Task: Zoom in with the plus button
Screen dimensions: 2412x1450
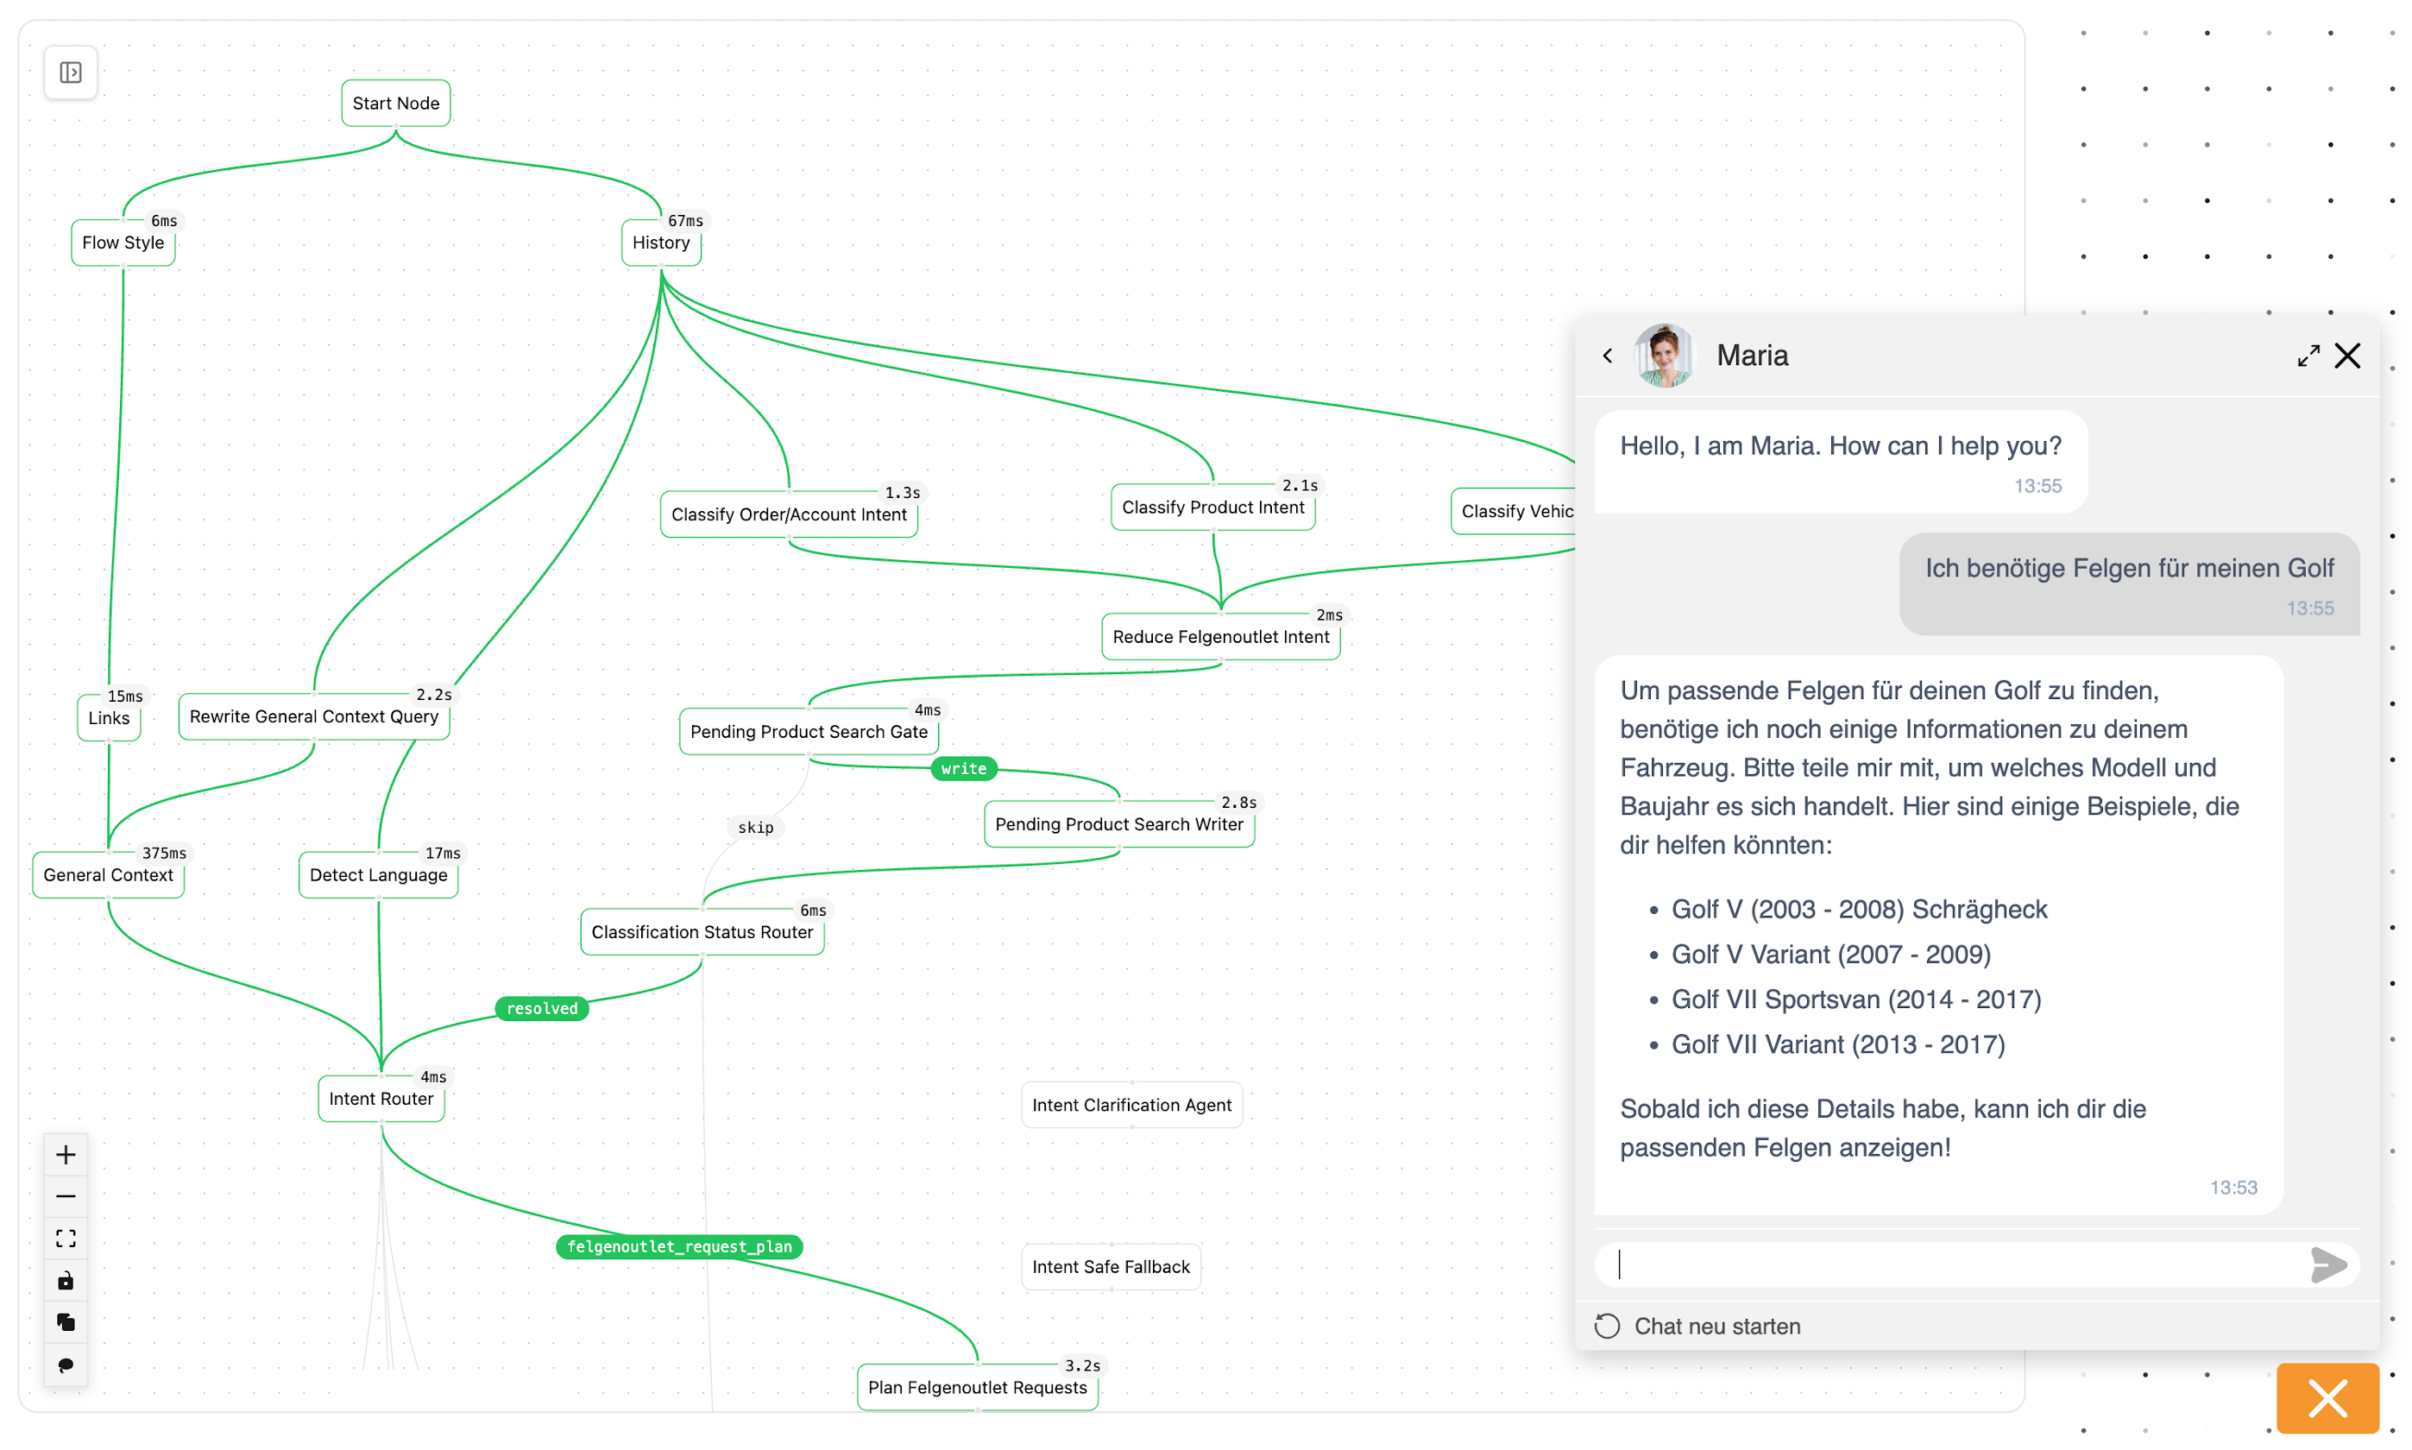Action: 66,1155
